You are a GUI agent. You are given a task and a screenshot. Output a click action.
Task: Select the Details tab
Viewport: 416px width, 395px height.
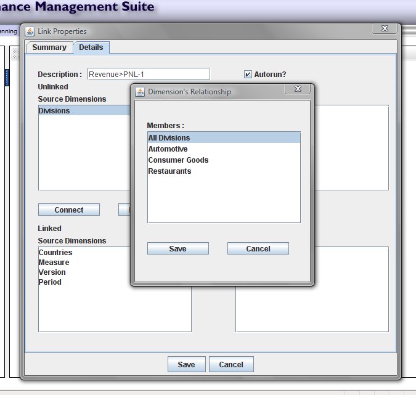91,47
